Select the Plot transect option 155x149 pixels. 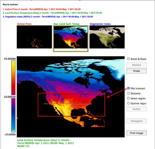128,88
